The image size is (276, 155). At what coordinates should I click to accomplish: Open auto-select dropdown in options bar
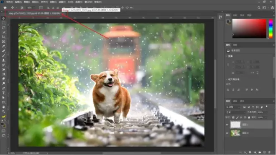31,8
